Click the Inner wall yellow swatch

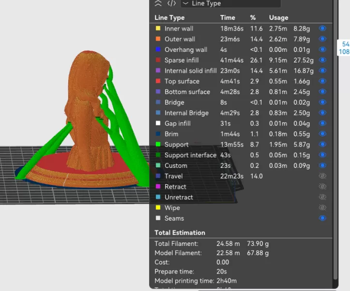(x=158, y=28)
